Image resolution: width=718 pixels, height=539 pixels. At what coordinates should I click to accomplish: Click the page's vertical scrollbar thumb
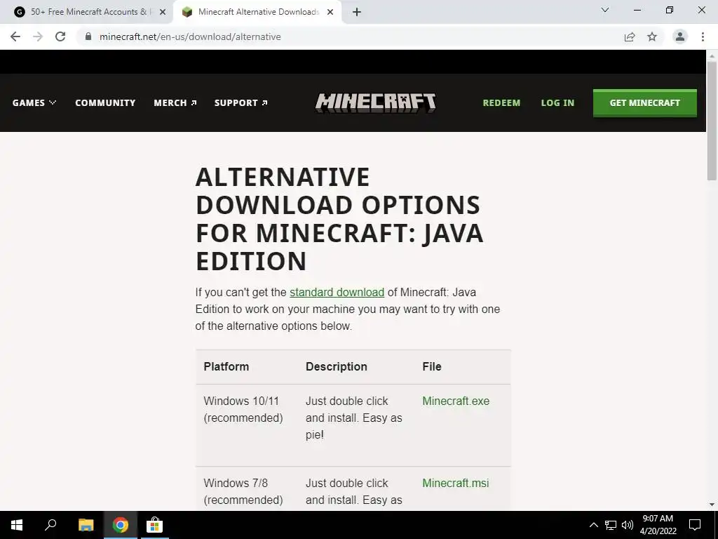click(711, 121)
